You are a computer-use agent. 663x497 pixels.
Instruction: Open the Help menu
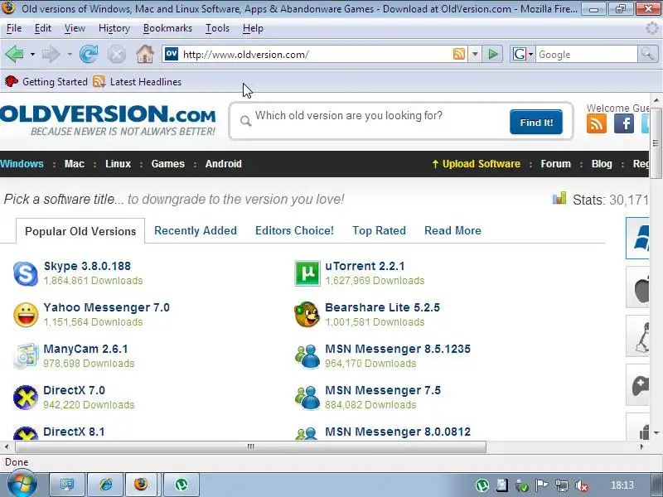coord(253,28)
